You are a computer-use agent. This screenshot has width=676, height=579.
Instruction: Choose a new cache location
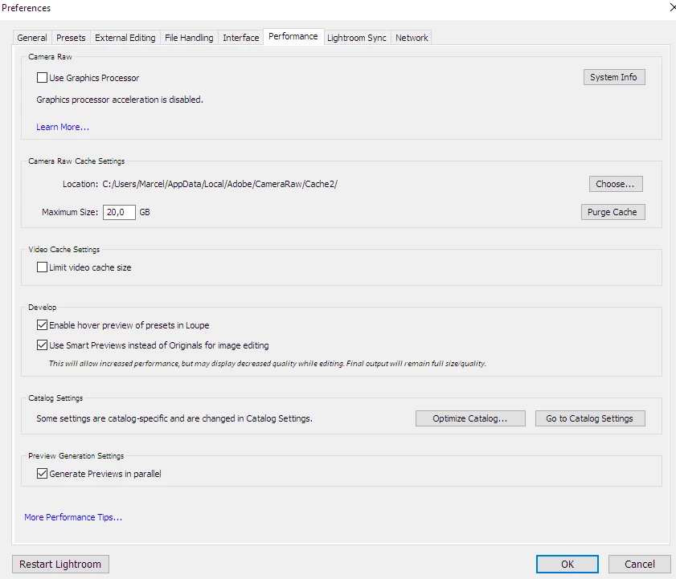[x=616, y=184]
